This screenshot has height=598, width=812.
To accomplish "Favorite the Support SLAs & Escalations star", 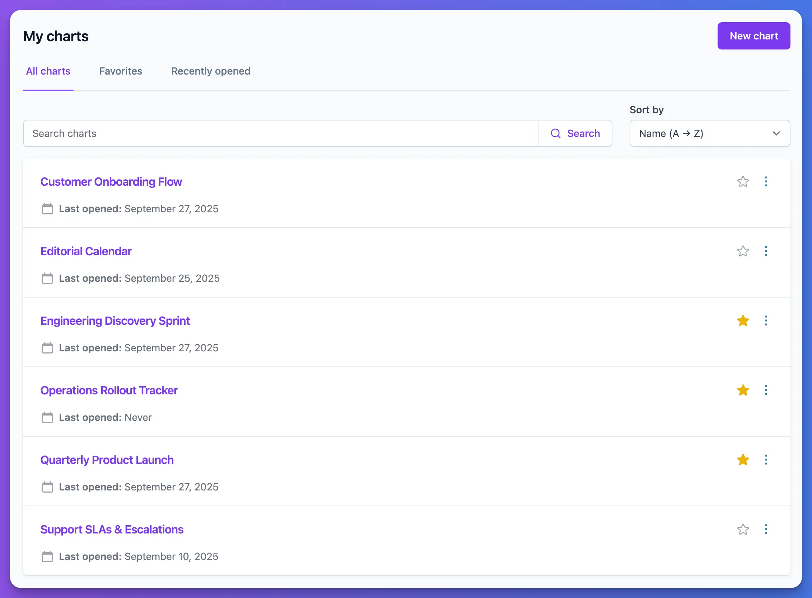I will [743, 529].
